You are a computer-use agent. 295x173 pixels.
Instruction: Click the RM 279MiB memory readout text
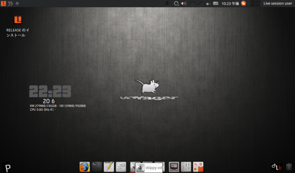click(x=44, y=106)
